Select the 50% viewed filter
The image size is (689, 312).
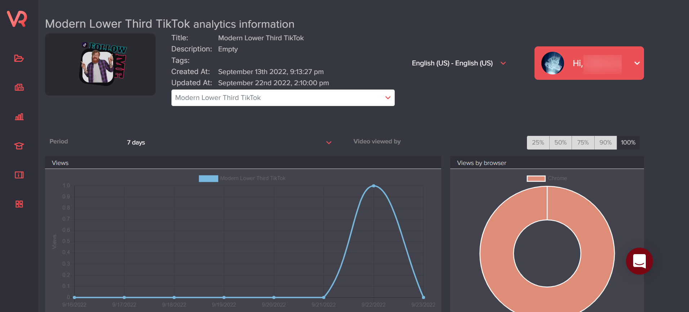560,142
